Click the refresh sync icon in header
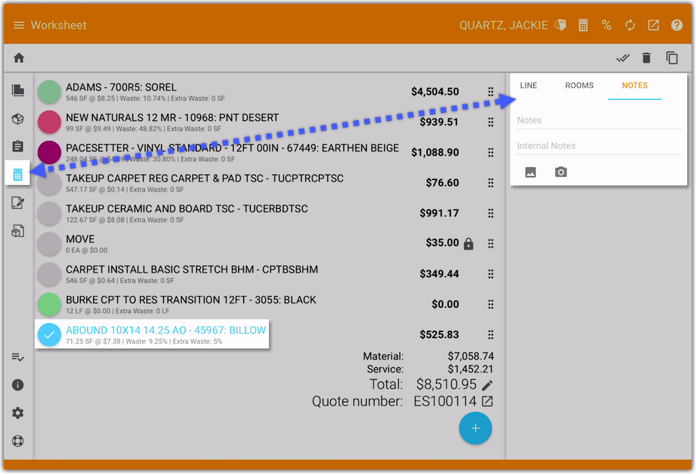The width and height of the screenshot is (696, 474). pyautogui.click(x=630, y=25)
